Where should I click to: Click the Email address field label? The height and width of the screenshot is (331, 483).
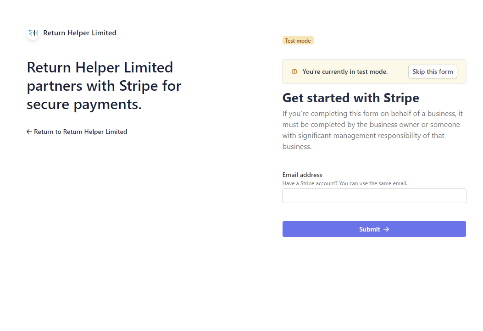coord(302,175)
